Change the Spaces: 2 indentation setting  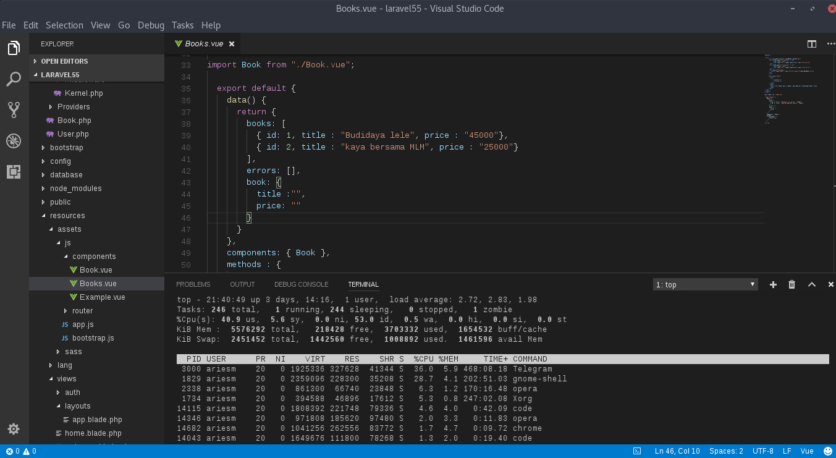pyautogui.click(x=726, y=451)
